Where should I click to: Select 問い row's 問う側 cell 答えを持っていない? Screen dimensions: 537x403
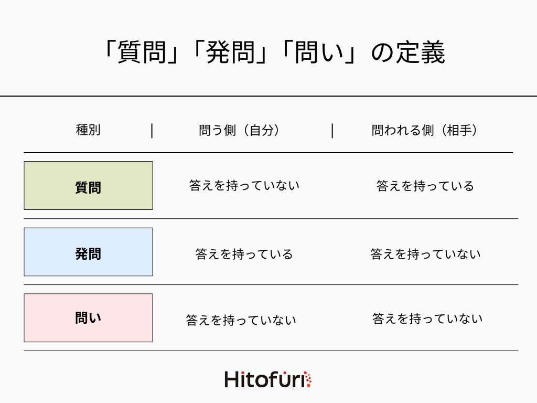[x=241, y=320]
